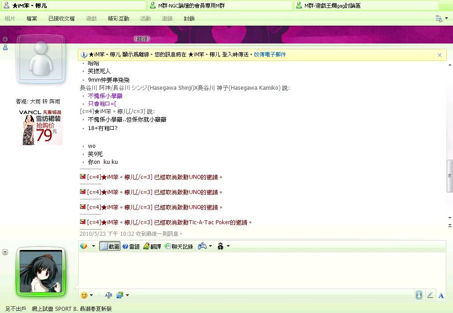Screen dimensions: 453x313
Task: Expand the background image dropdown arrow
Action: click(x=127, y=295)
